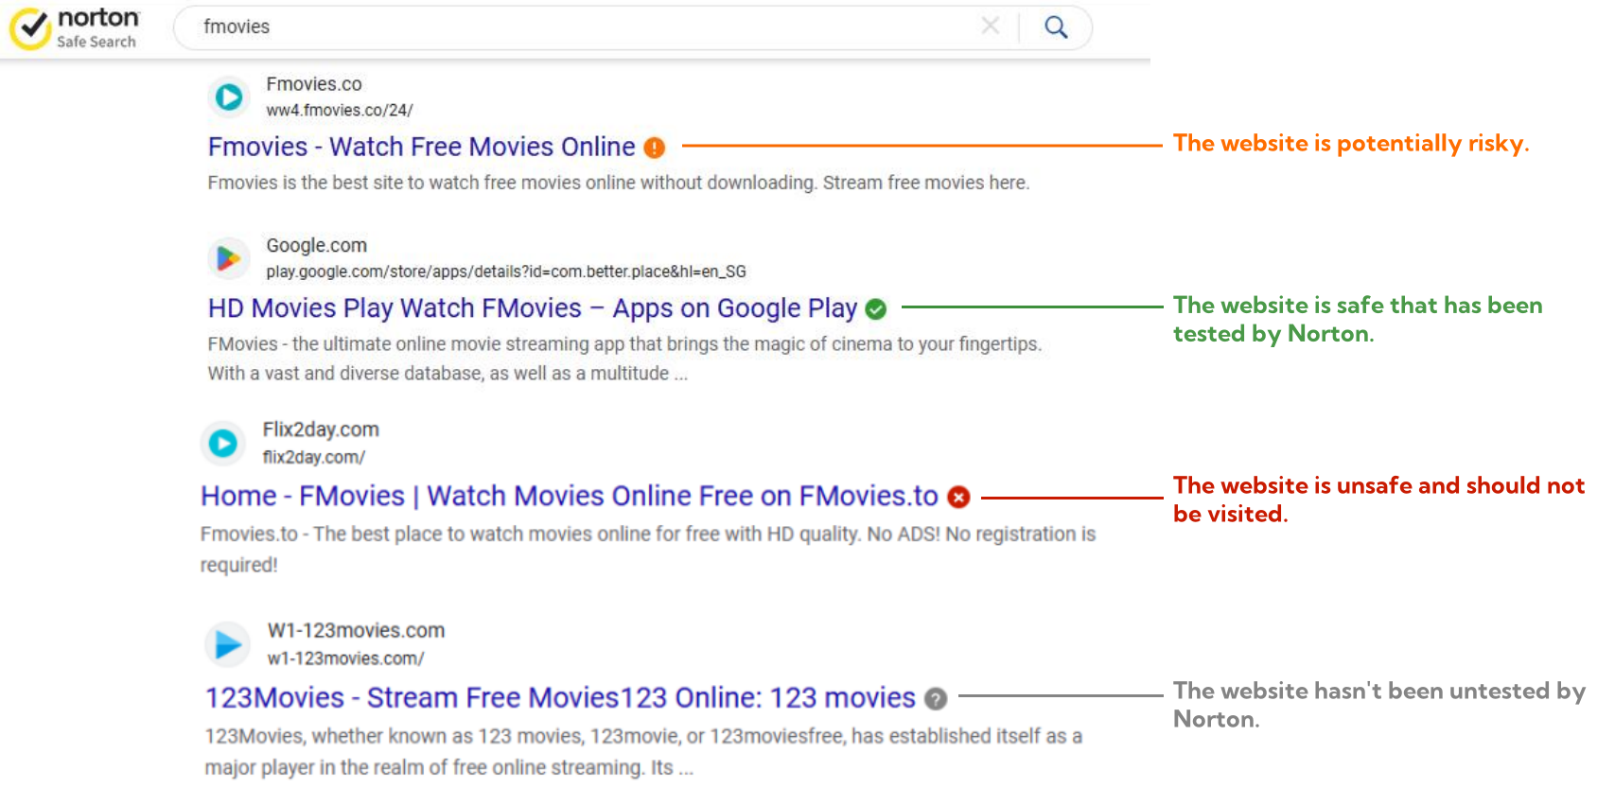This screenshot has width=1615, height=806.
Task: Click the Flix2day result description snippet
Action: pyautogui.click(x=648, y=550)
